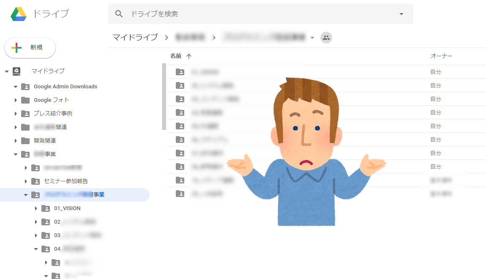The height and width of the screenshot is (279, 486).
Task: Click the search magnifier icon
Action: (119, 14)
